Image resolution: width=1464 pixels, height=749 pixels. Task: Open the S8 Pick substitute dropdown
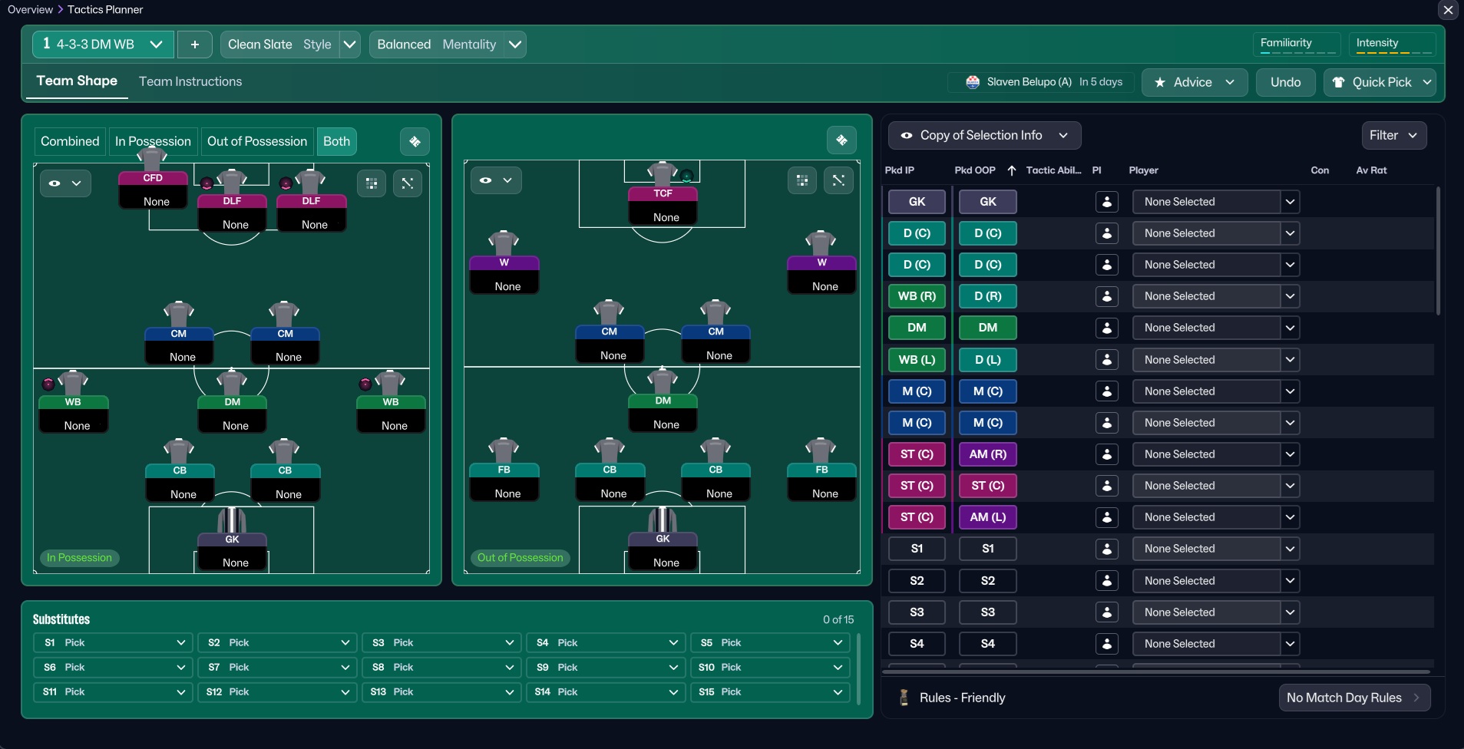click(441, 668)
